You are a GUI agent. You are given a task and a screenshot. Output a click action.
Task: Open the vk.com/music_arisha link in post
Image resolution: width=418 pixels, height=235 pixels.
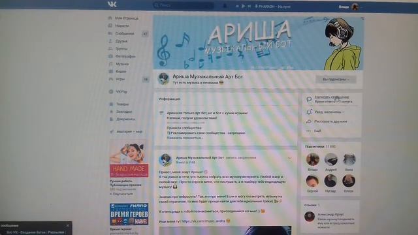(203, 221)
